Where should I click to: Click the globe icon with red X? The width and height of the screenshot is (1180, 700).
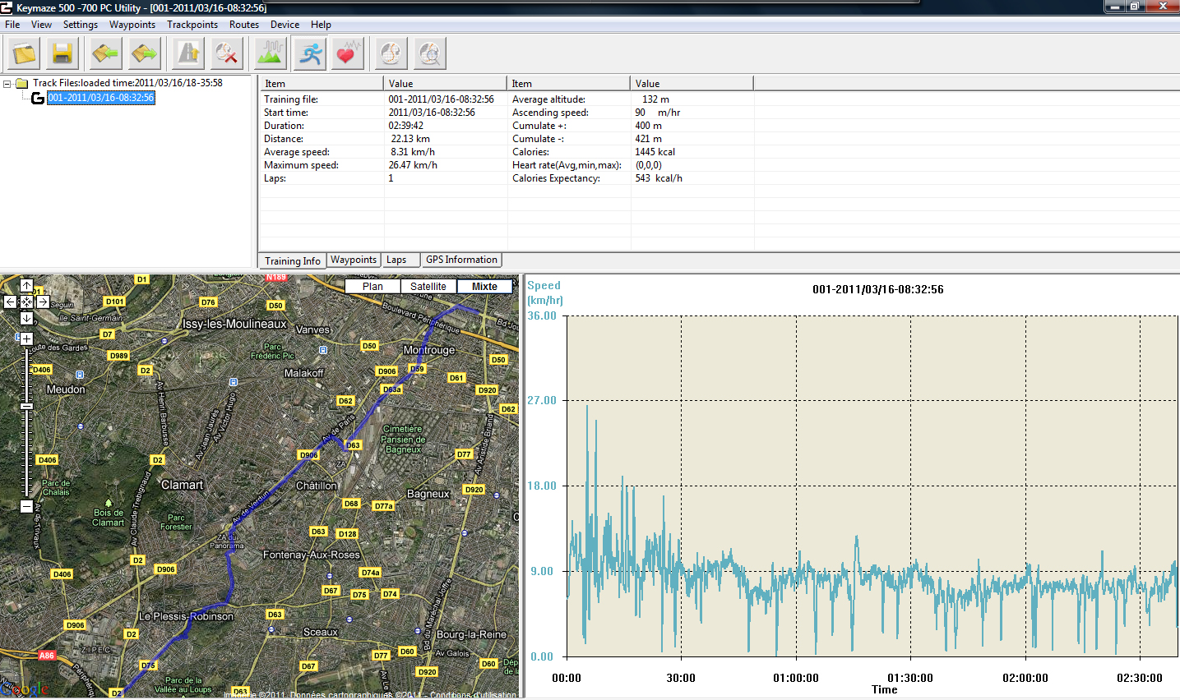(226, 54)
